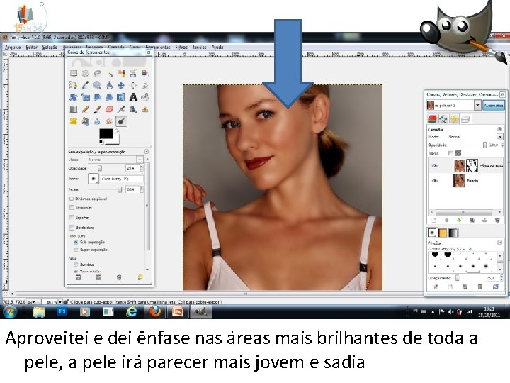This screenshot has width=510, height=383.
Task: Select the Move tool
Action: [121, 85]
